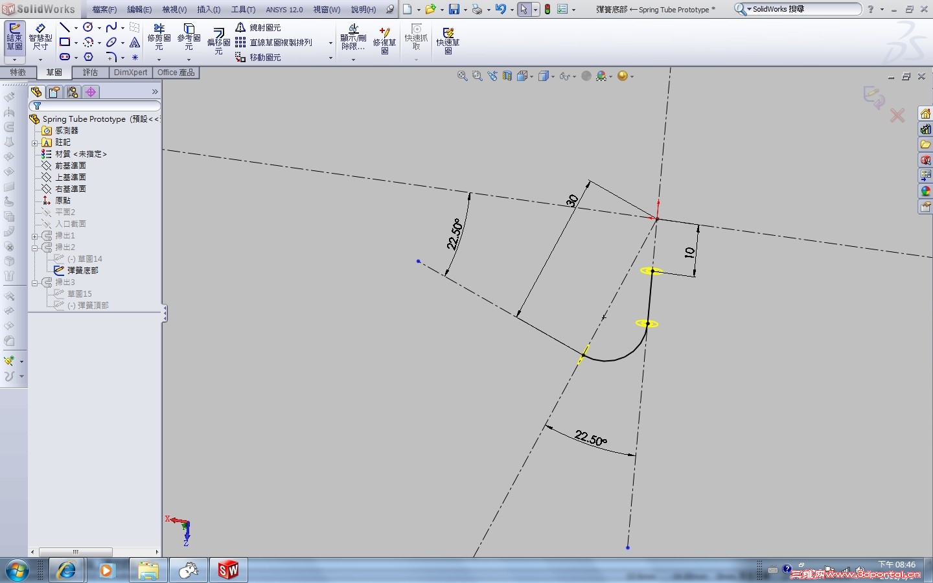Screen dimensions: 933x583
Task: Open the Exit Sketch dropdown arrow
Action: click(14, 60)
